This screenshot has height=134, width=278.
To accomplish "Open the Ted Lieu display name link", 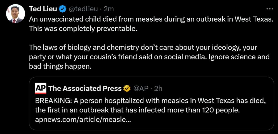I will [x=43, y=9].
